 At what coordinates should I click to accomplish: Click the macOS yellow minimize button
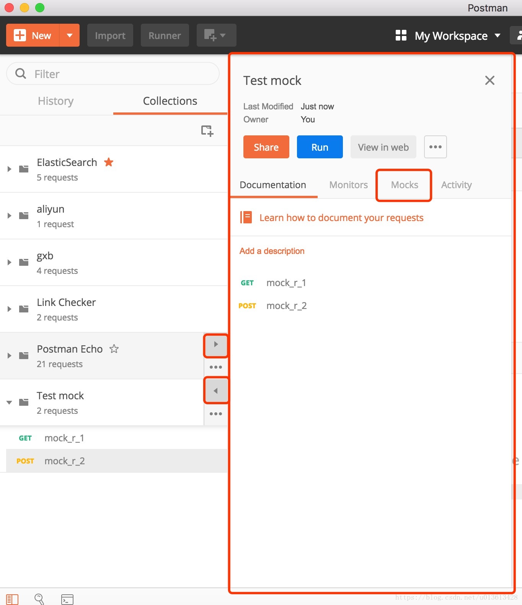click(x=24, y=8)
